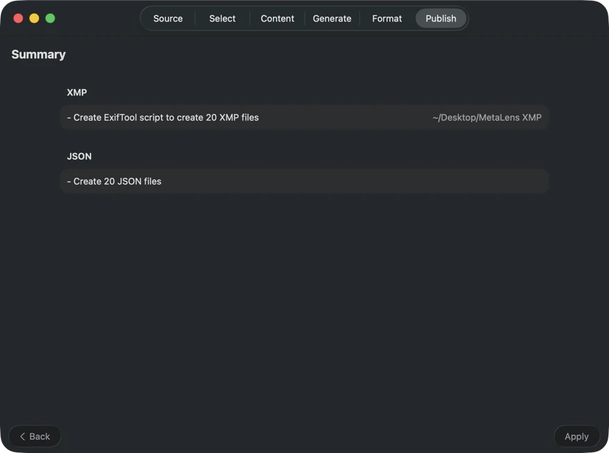Click the back chevron icon beside Back
609x453 pixels.
pos(21,436)
